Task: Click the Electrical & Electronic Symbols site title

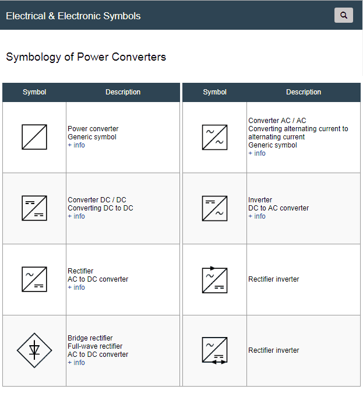Action: pos(73,16)
